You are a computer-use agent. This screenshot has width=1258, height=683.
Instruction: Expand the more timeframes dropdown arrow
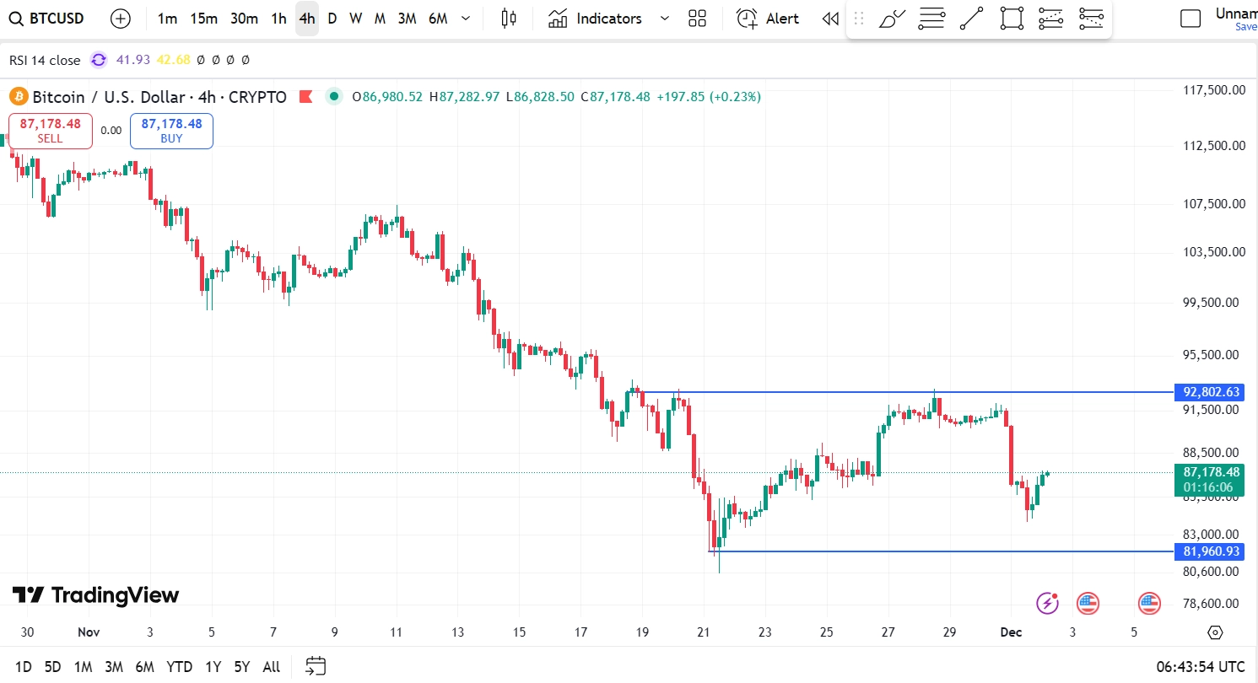pyautogui.click(x=465, y=19)
